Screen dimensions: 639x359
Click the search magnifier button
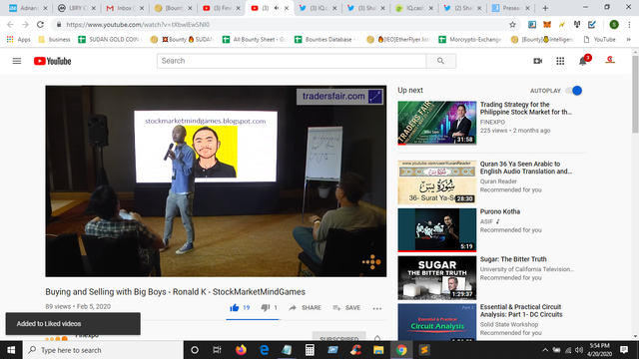[440, 61]
